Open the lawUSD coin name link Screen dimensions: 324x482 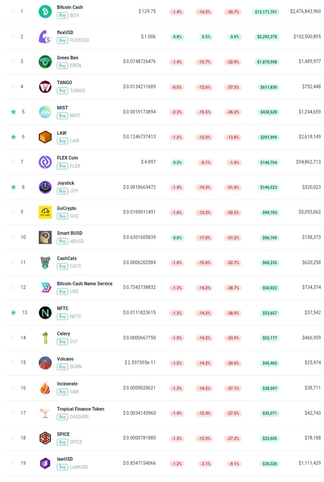click(x=65, y=459)
